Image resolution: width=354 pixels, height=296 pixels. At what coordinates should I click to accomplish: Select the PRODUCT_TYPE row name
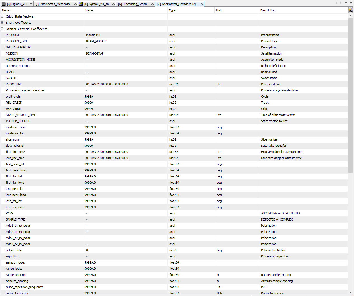click(x=17, y=41)
